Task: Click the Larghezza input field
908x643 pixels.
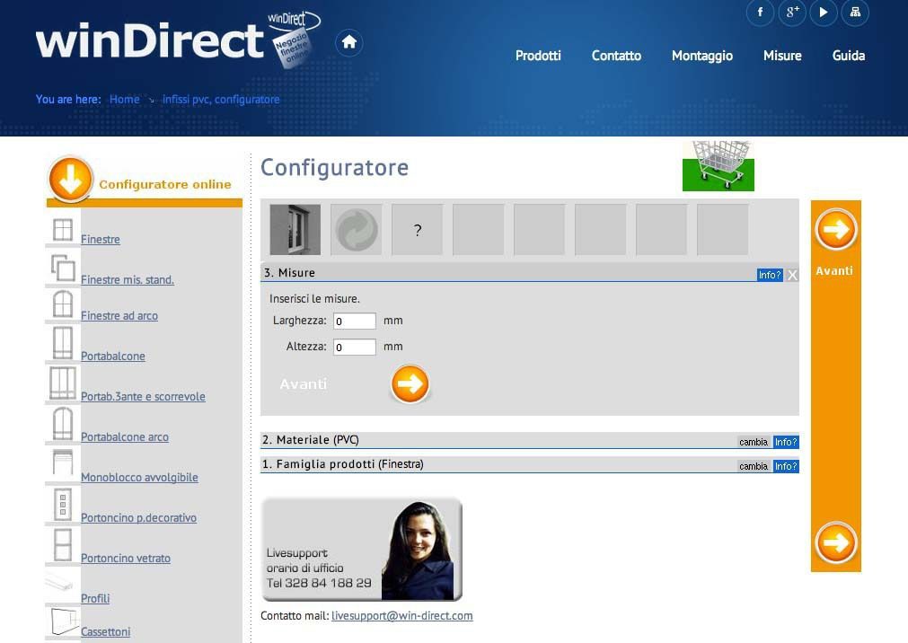Action: pos(354,321)
